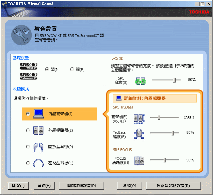Open help with 幫助(H) button
Screen dimensions: 213x195
44,186
